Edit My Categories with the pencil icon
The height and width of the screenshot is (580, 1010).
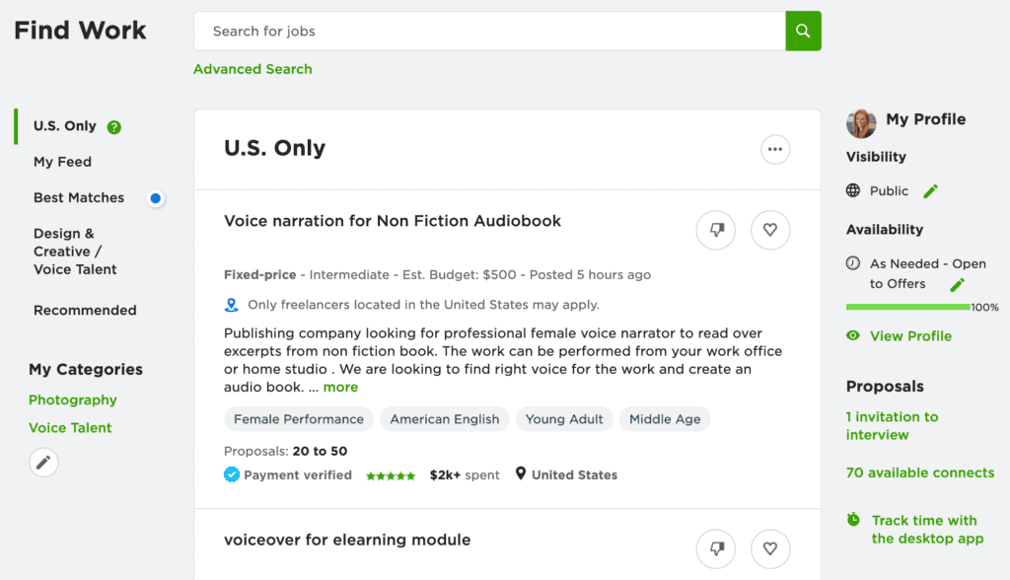(x=43, y=462)
